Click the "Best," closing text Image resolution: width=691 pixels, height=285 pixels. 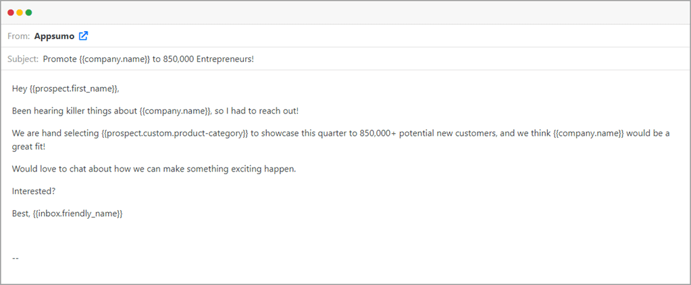coord(21,213)
